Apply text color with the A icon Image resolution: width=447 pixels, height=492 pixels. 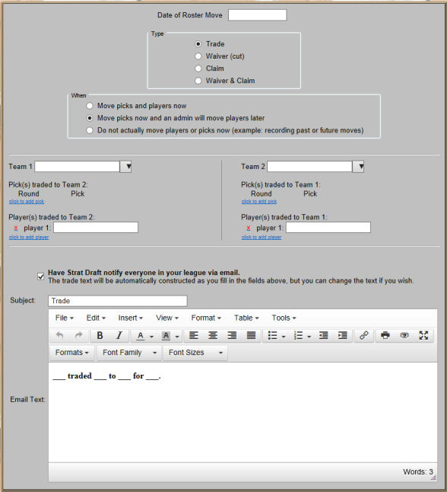pyautogui.click(x=141, y=336)
